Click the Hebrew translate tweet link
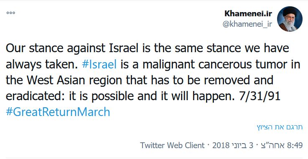Screen dimensions: 308x159 280,127
